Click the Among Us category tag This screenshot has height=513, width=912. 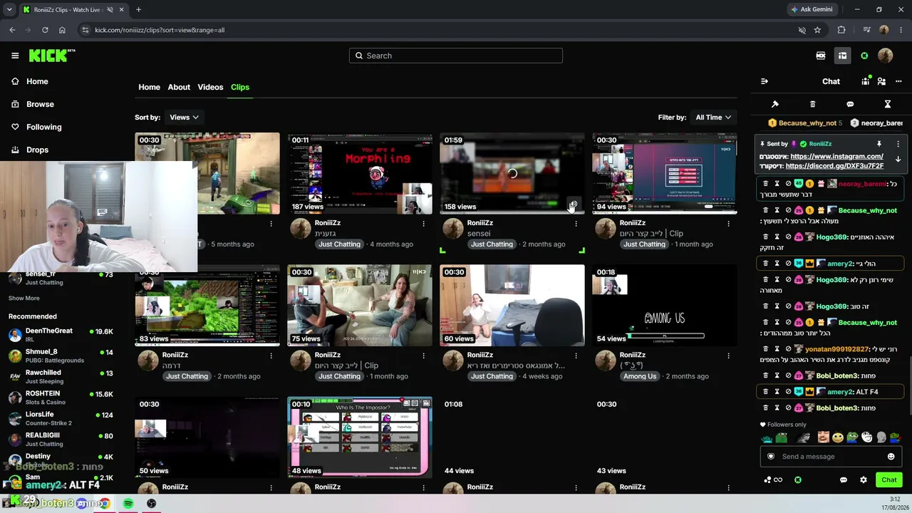[640, 376]
